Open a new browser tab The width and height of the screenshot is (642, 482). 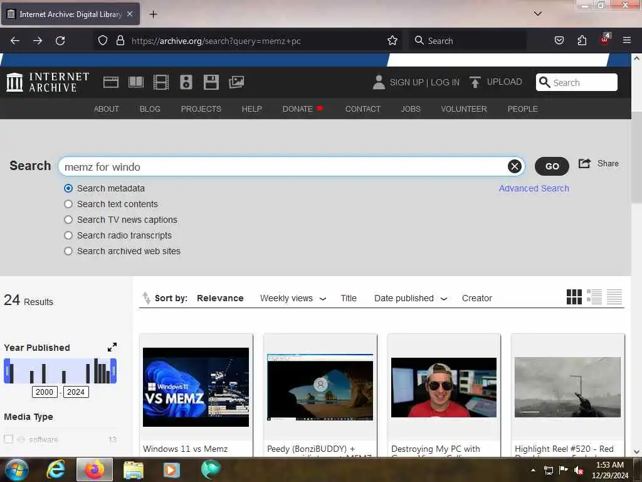point(153,14)
